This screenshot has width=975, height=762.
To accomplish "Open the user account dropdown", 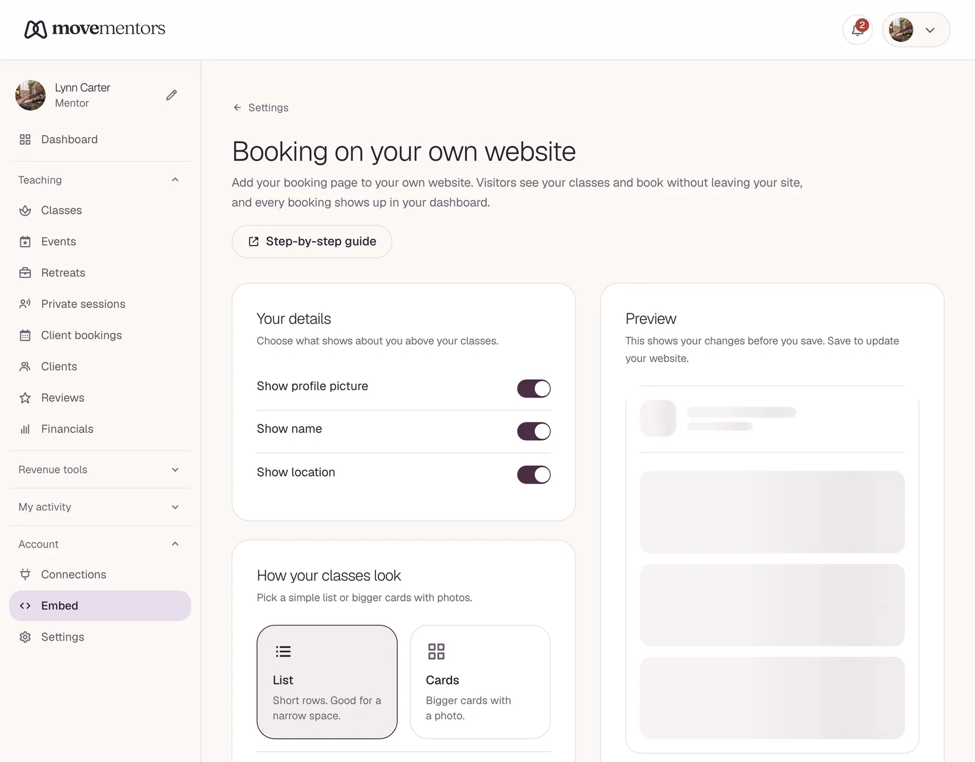I will pos(916,29).
